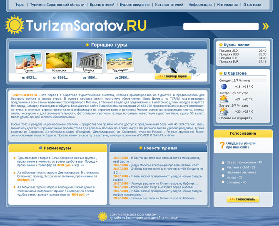Follow the "Погода на курортах" link

pyautogui.click(x=236, y=118)
